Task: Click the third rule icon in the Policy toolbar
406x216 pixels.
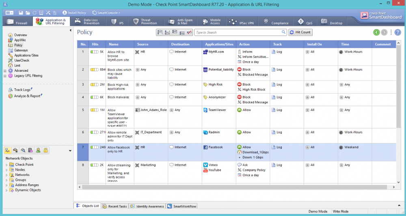Action: pos(175,32)
